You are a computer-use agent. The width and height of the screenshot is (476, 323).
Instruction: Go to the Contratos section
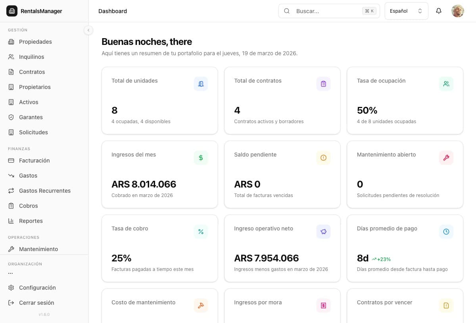click(32, 72)
